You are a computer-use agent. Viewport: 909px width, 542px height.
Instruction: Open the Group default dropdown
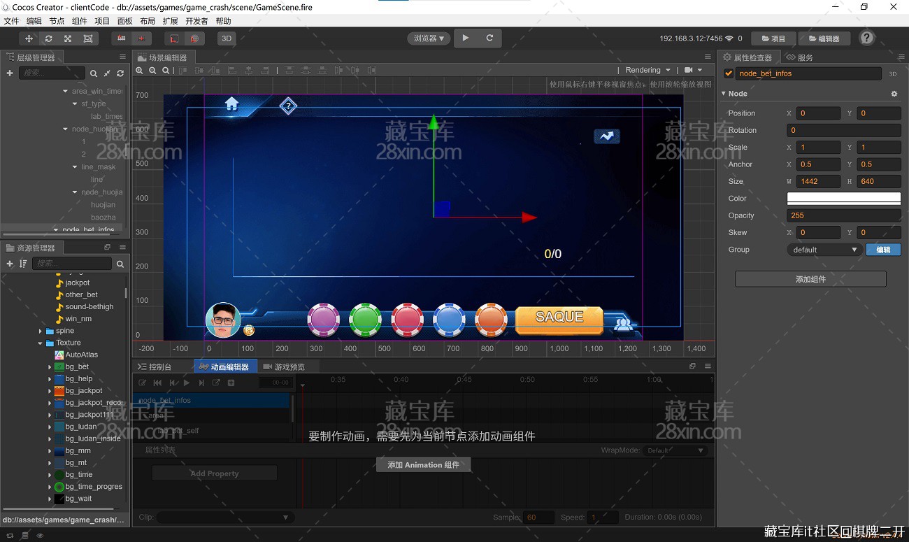[x=824, y=250]
